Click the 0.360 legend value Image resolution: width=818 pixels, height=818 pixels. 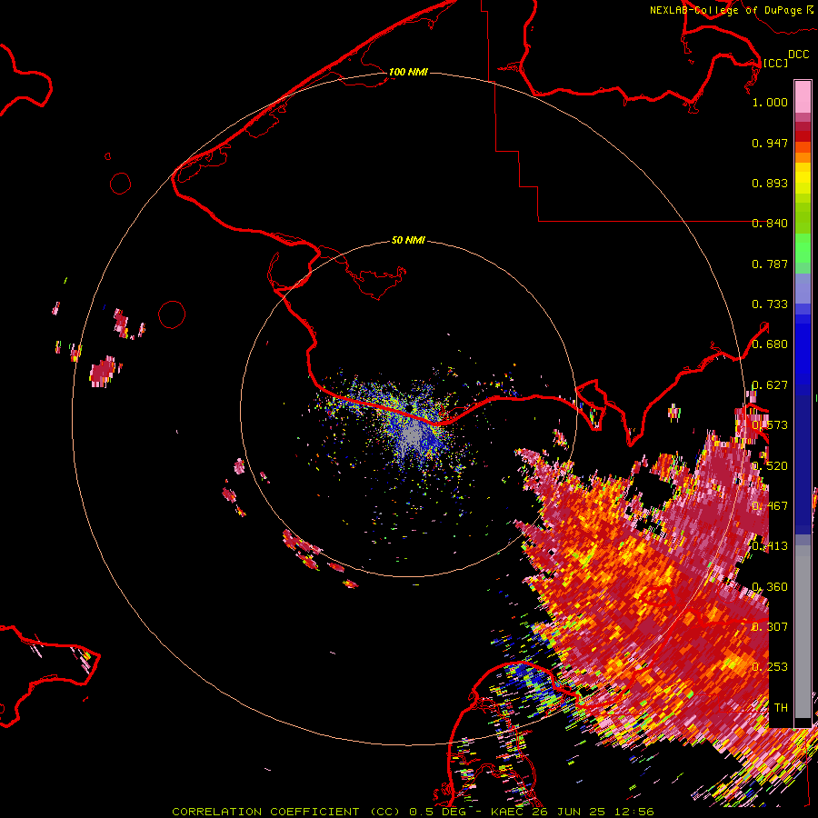770,587
